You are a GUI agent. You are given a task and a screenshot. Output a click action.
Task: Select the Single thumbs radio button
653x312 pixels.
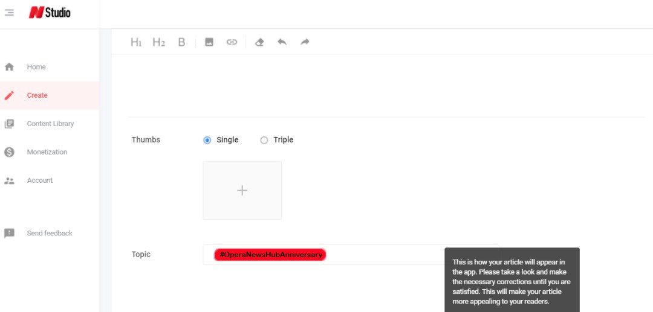(x=207, y=140)
